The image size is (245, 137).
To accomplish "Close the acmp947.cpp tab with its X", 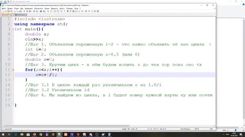I will [x=13, y=15].
